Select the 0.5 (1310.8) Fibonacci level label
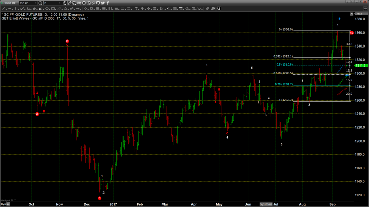The image size is (369, 207). click(x=284, y=65)
